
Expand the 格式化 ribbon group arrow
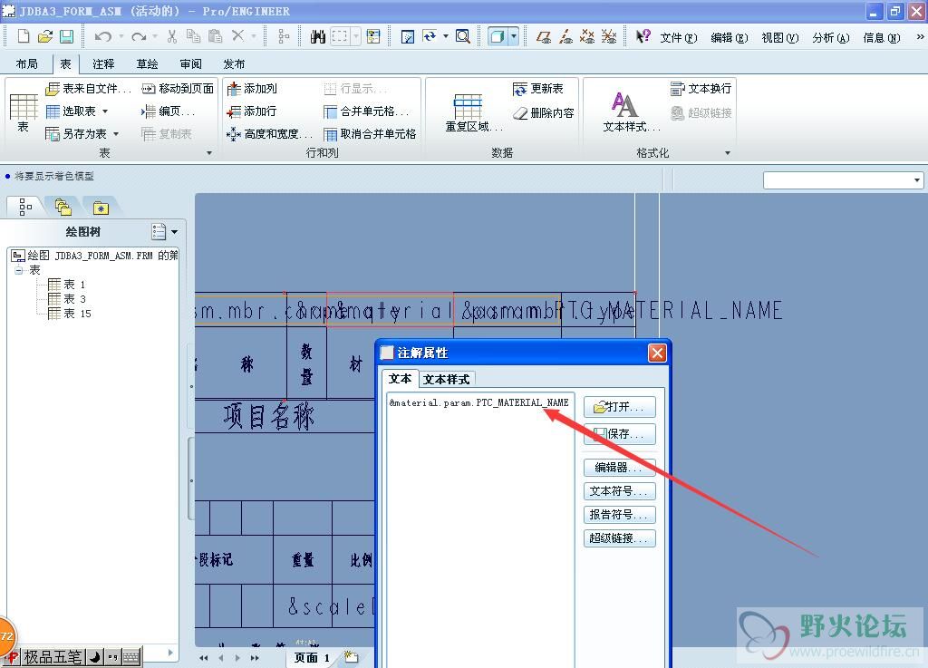point(728,153)
